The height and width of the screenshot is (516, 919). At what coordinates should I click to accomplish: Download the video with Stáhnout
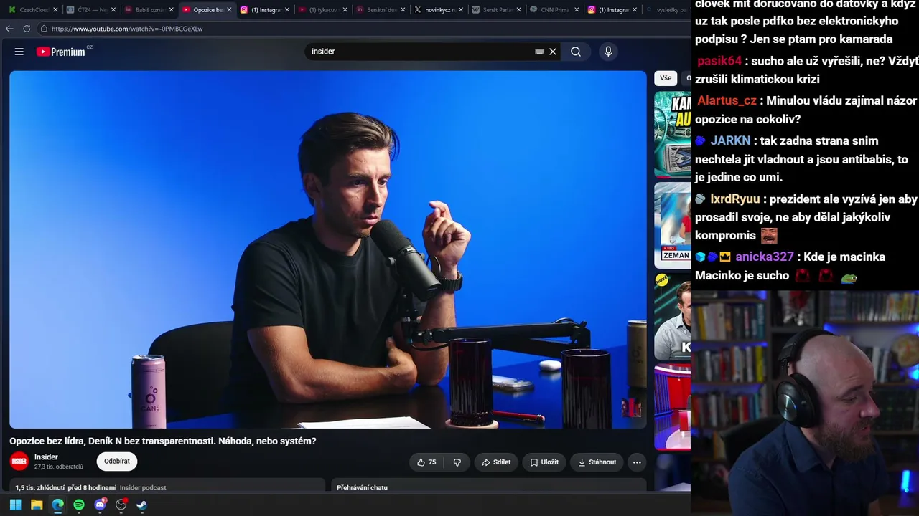coord(597,462)
